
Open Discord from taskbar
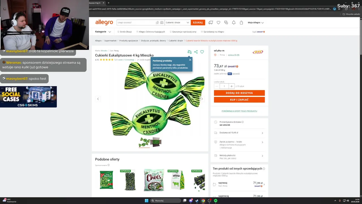pos(191,201)
